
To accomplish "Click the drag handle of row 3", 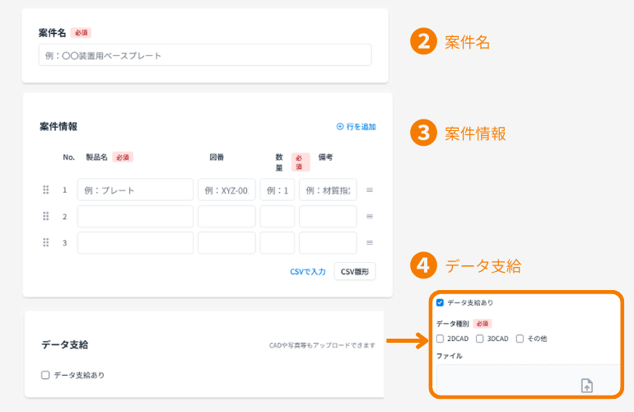I will coord(45,242).
